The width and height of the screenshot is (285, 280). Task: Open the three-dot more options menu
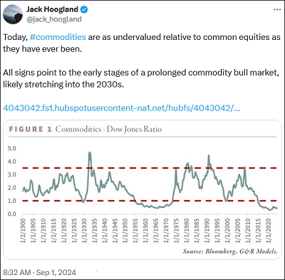click(x=277, y=10)
